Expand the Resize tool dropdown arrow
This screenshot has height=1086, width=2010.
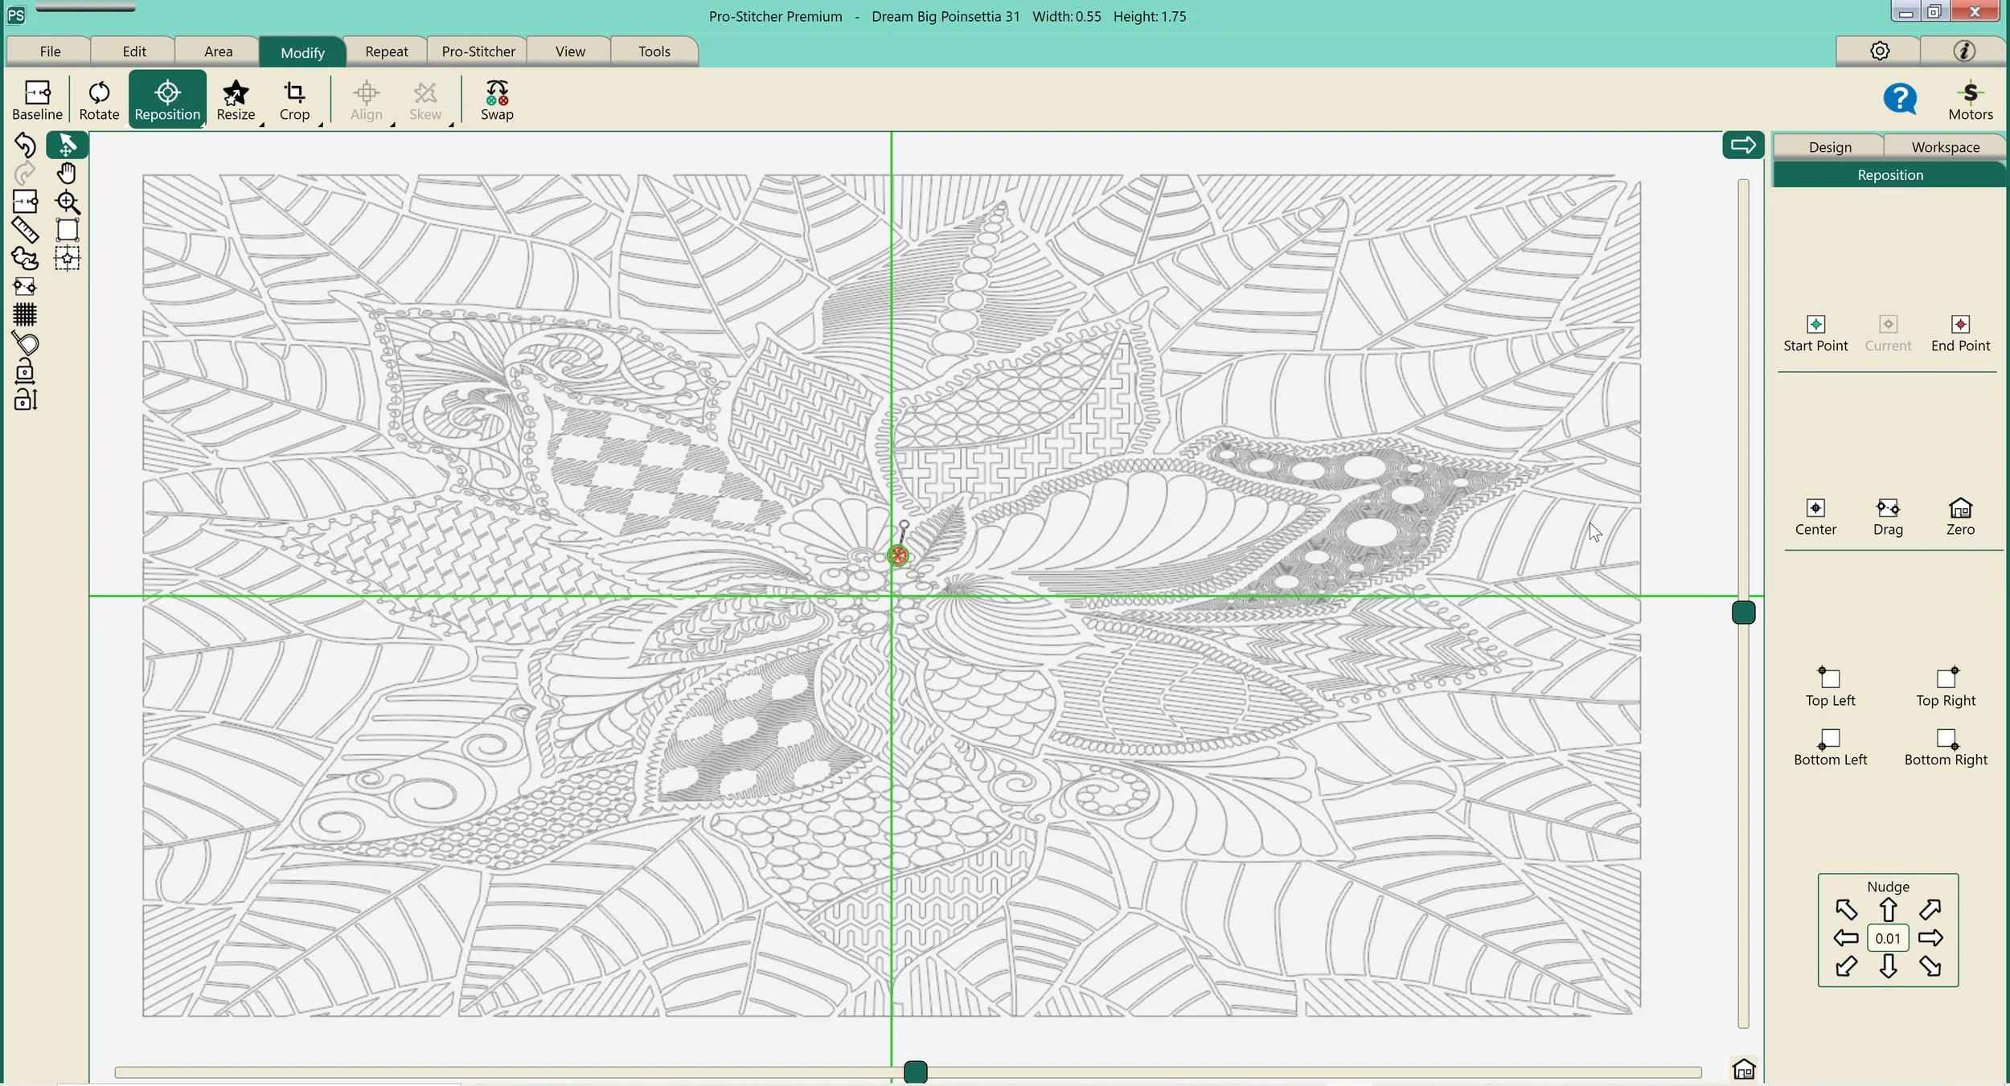[262, 125]
